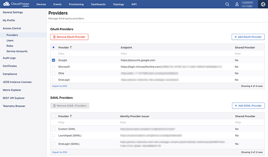Open the Devices menu
Viewport: 268px width, 157px height.
41,4
